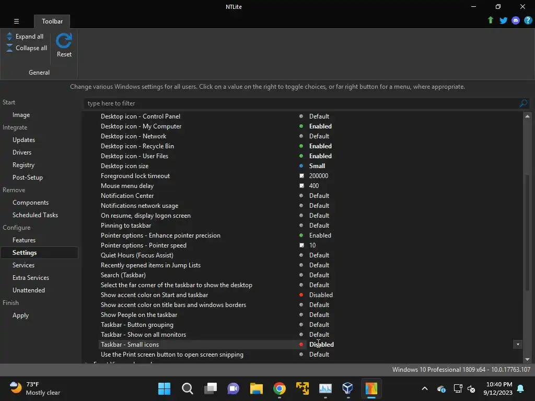Click Taskbar - Small icons Disabled value
Screen dimensions: 535x401
(321, 345)
